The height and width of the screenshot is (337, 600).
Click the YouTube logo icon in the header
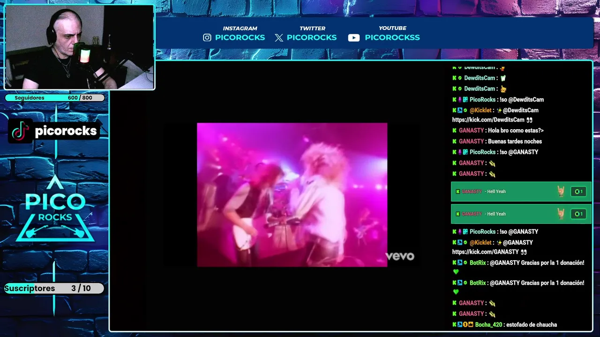(354, 38)
